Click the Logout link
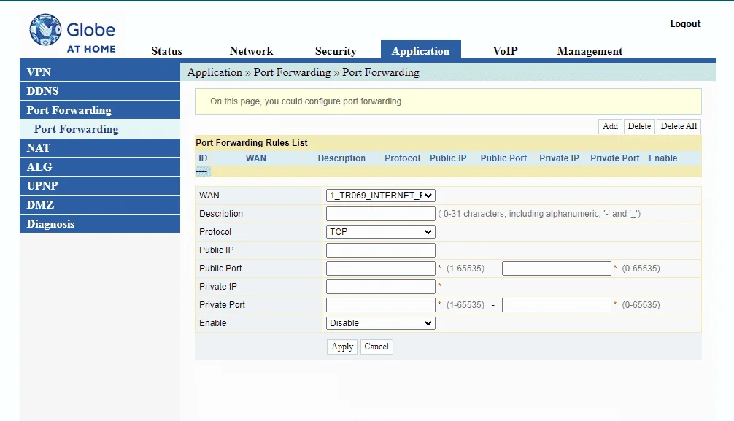 pyautogui.click(x=685, y=24)
